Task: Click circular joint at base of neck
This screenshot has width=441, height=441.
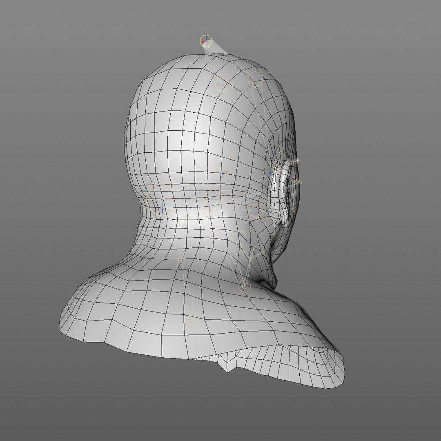Action: coord(245,286)
